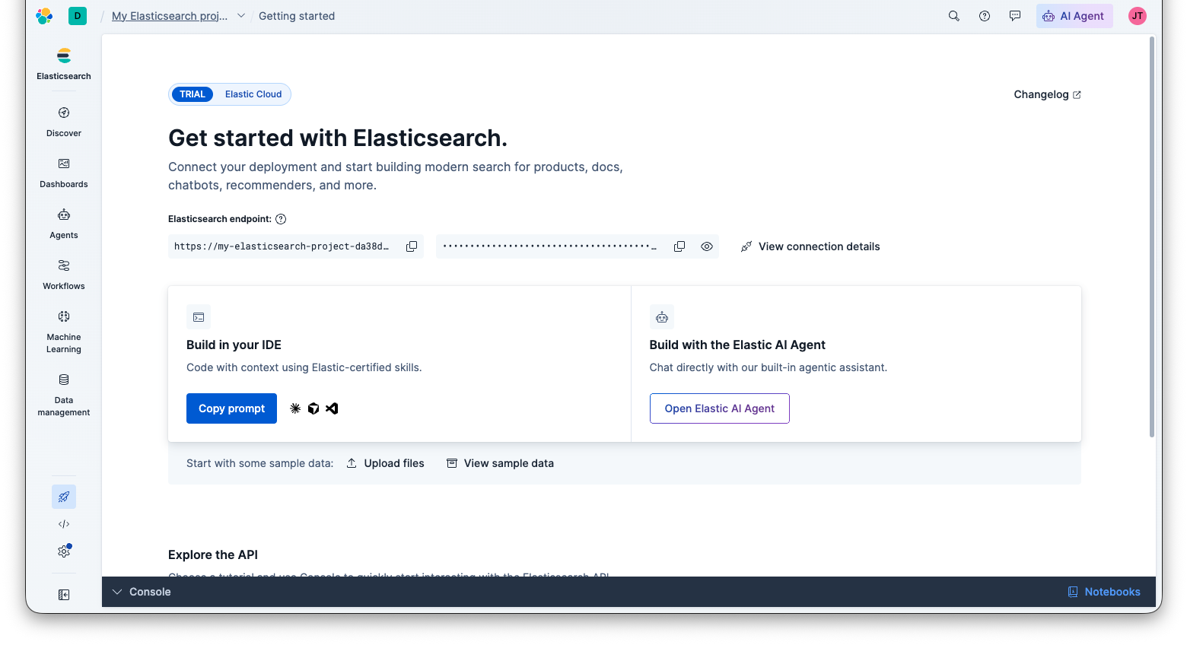Open Agents in the sidebar

(x=64, y=224)
